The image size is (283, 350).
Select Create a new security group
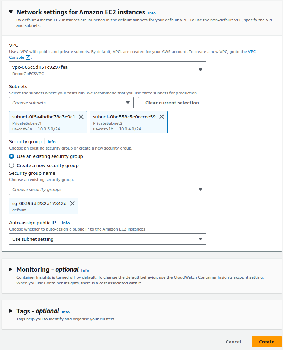point(12,166)
